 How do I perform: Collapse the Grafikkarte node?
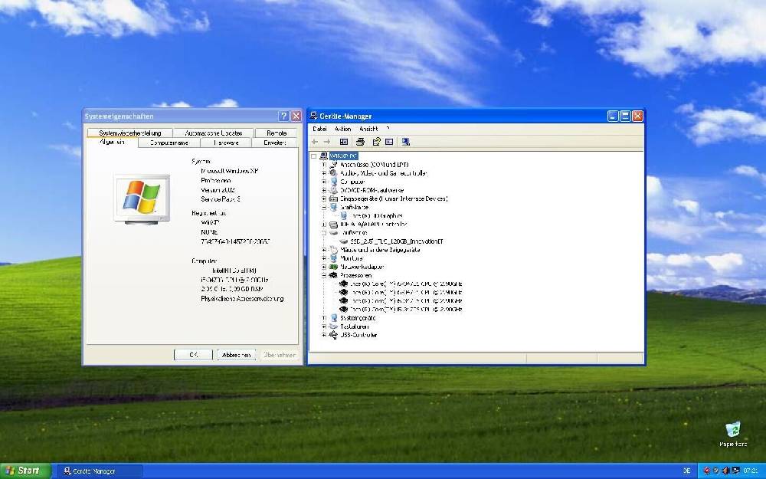(x=323, y=207)
